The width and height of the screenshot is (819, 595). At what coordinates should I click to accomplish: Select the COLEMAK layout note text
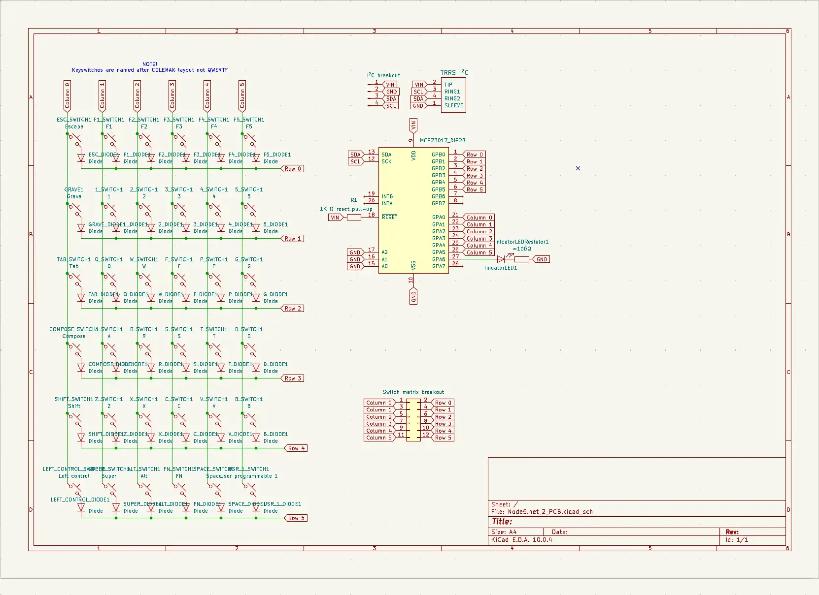pos(150,70)
